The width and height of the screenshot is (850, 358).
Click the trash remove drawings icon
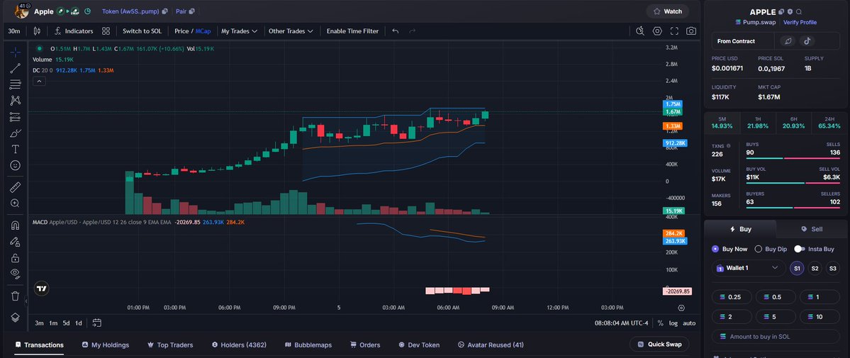(15, 296)
